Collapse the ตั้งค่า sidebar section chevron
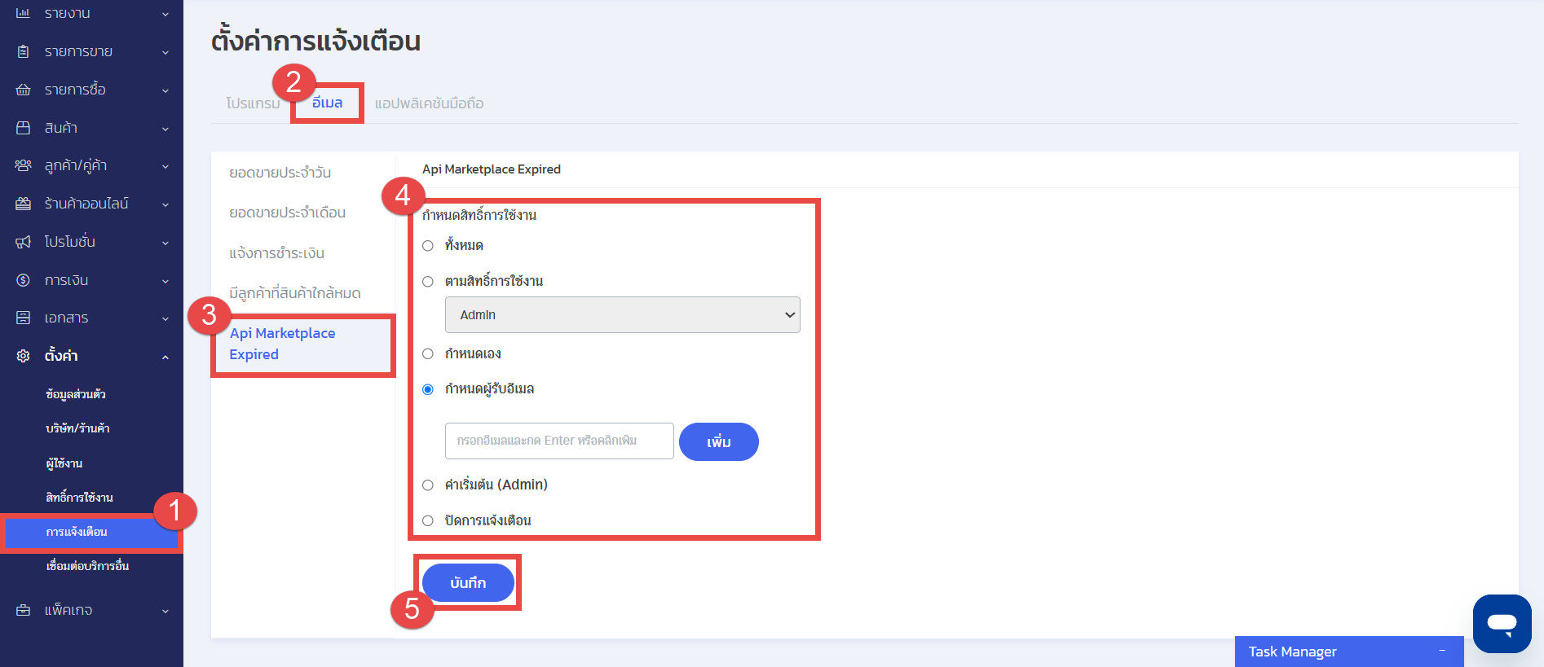1544x667 pixels. [165, 357]
